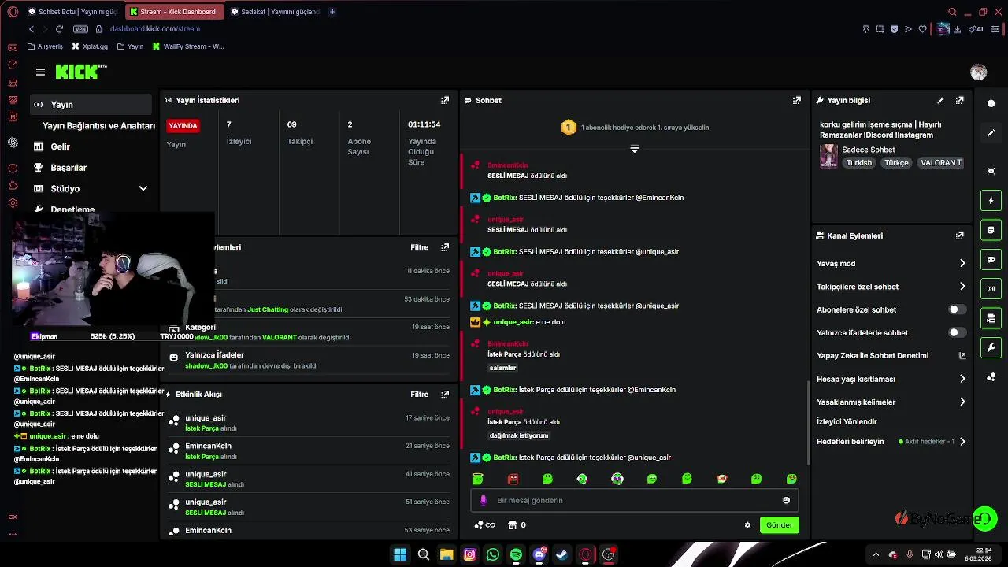Click the channel points infinity balance
Viewport: 1008px width, 567px height.
(484, 525)
